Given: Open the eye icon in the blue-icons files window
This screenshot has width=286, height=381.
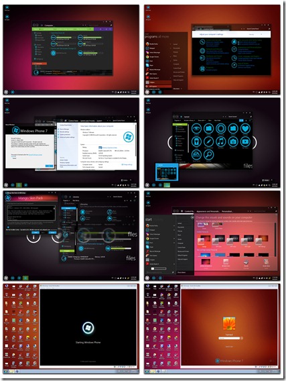Looking at the screenshot, I should 196,129.
